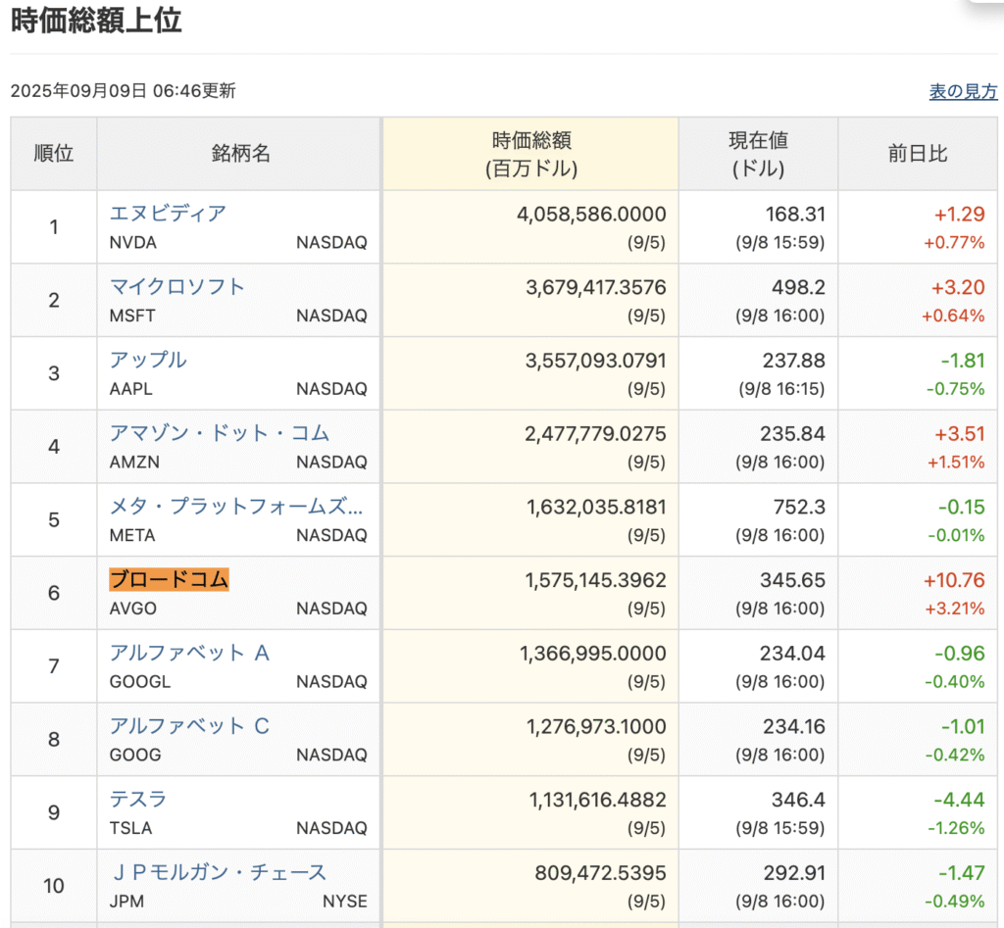Image resolution: width=1004 pixels, height=928 pixels.
Task: Click Tesla's current price 346.4
Action: point(798,800)
